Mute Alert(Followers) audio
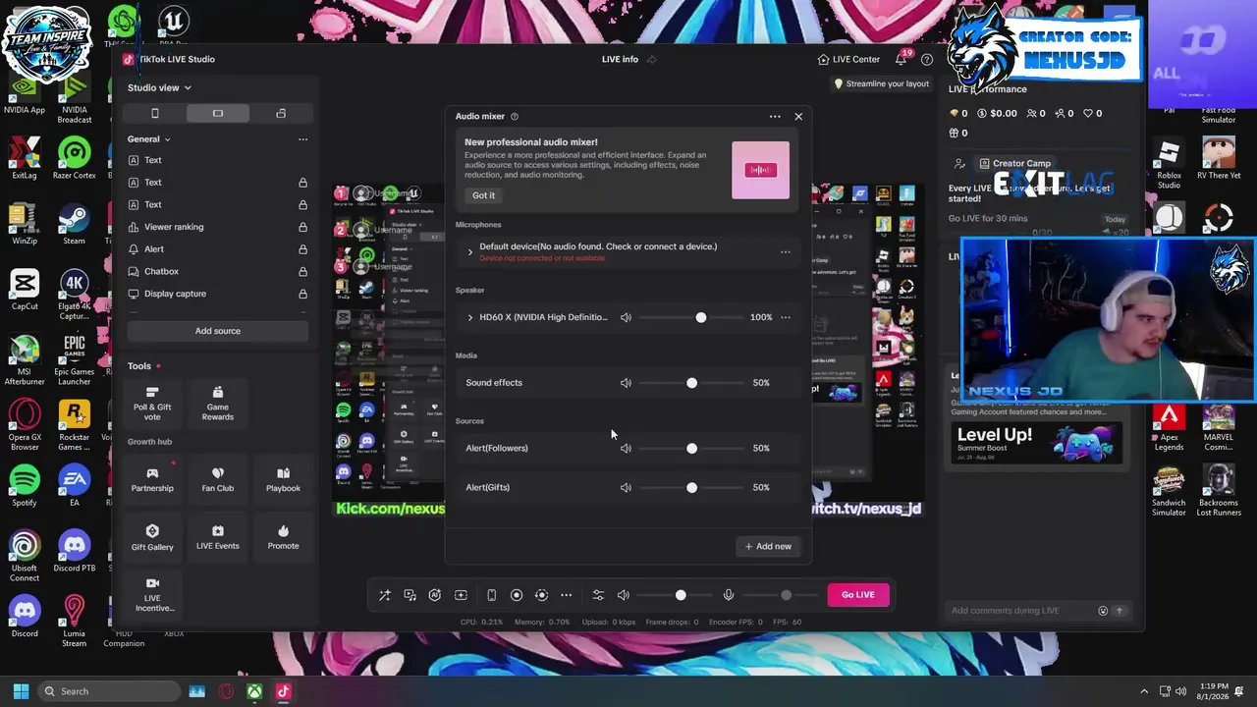Image resolution: width=1257 pixels, height=707 pixels. tap(626, 449)
